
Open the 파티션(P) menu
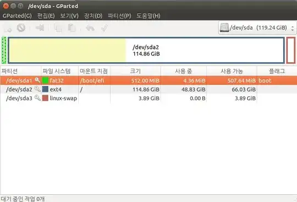tap(119, 16)
